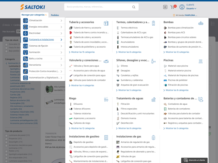Viewport: 218px width, 163px height.
Task: Open the Válvulas de gas link
Action: (x=128, y=156)
